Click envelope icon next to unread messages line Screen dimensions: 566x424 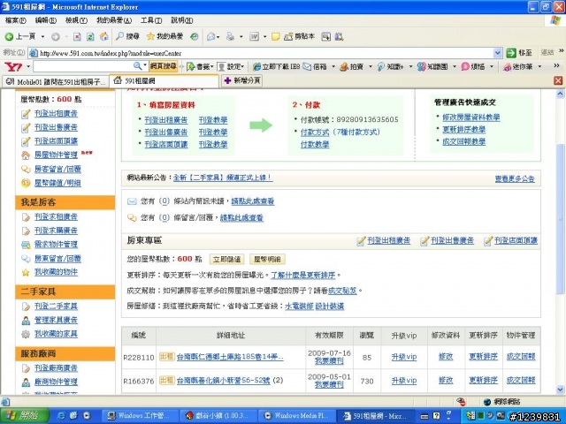132,201
